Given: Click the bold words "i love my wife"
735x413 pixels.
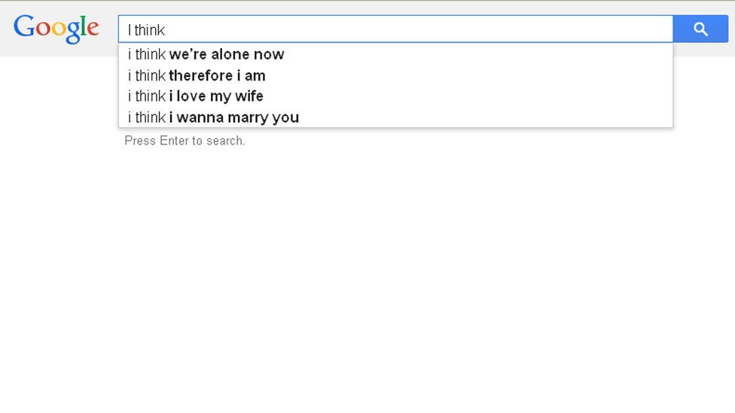Looking at the screenshot, I should coord(216,96).
